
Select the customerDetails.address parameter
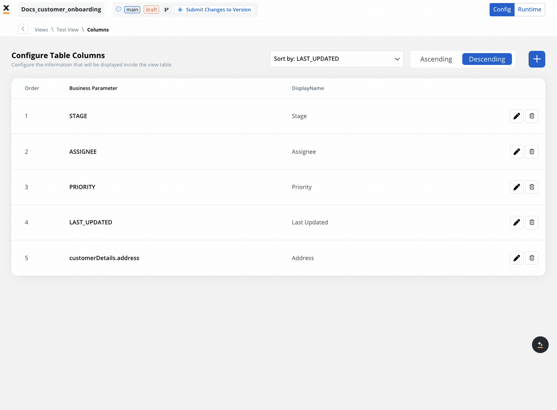(104, 258)
